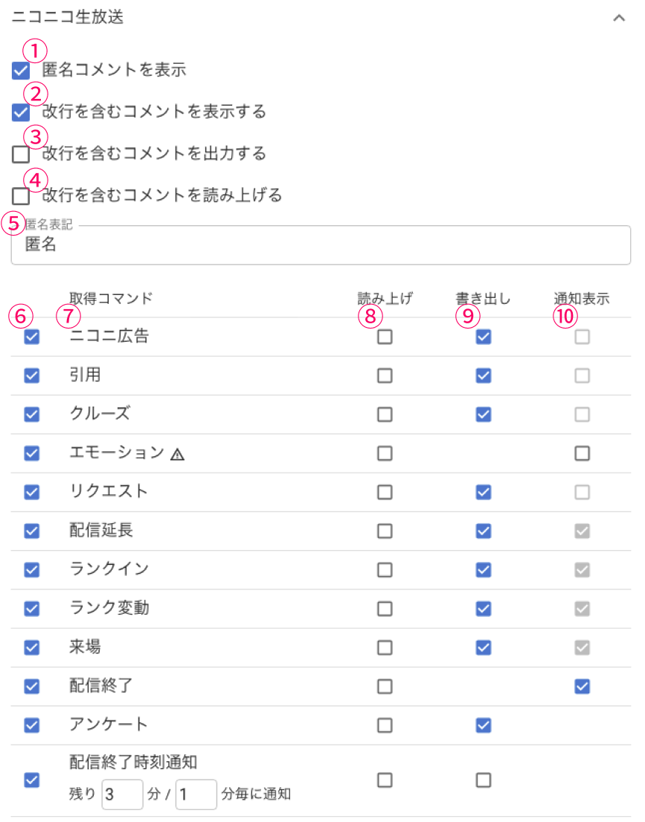Collapse the ニコニコ生放送 section chevron
This screenshot has width=645, height=822.
618,19
